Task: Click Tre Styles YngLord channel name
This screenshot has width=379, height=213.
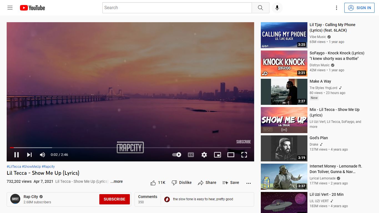Action: pos(324,88)
